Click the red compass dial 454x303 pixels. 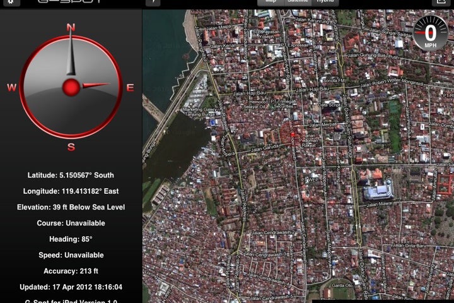coord(71,87)
